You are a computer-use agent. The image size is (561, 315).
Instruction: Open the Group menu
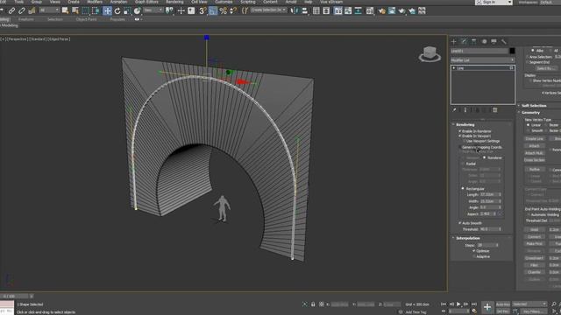pos(37,2)
